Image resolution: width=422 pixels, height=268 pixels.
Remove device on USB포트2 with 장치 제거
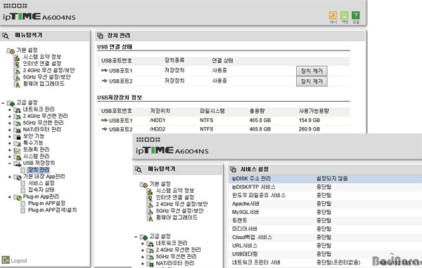click(312, 81)
